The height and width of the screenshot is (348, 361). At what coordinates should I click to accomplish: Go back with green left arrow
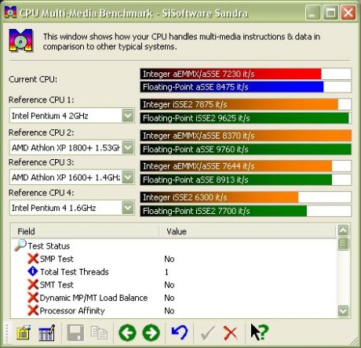coord(127,332)
